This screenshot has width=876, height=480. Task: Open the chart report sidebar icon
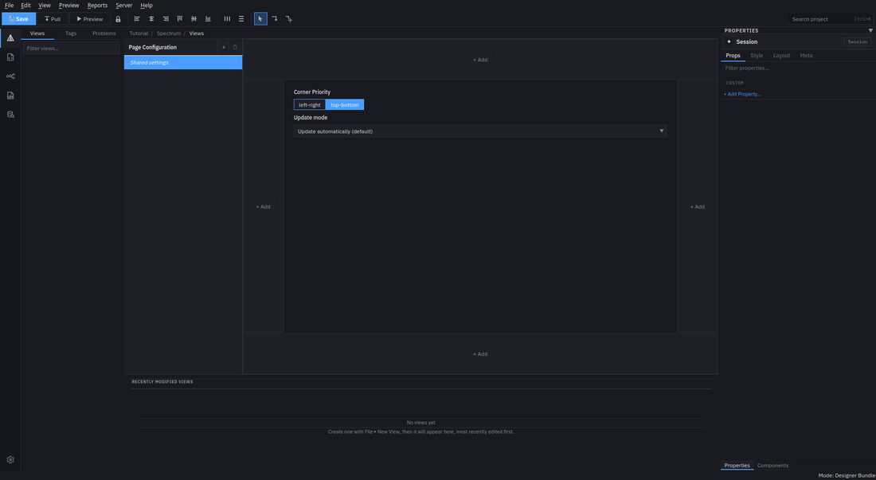click(10, 96)
